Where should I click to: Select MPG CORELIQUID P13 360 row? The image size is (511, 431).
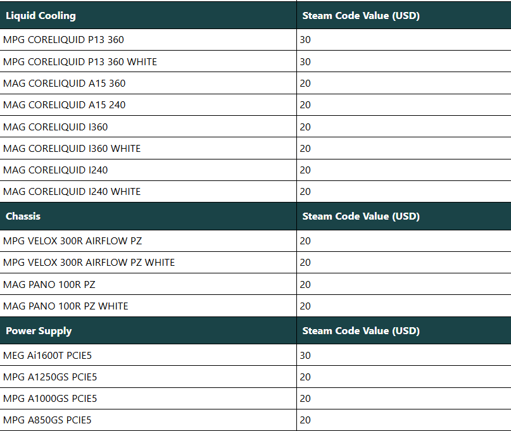tap(256, 40)
